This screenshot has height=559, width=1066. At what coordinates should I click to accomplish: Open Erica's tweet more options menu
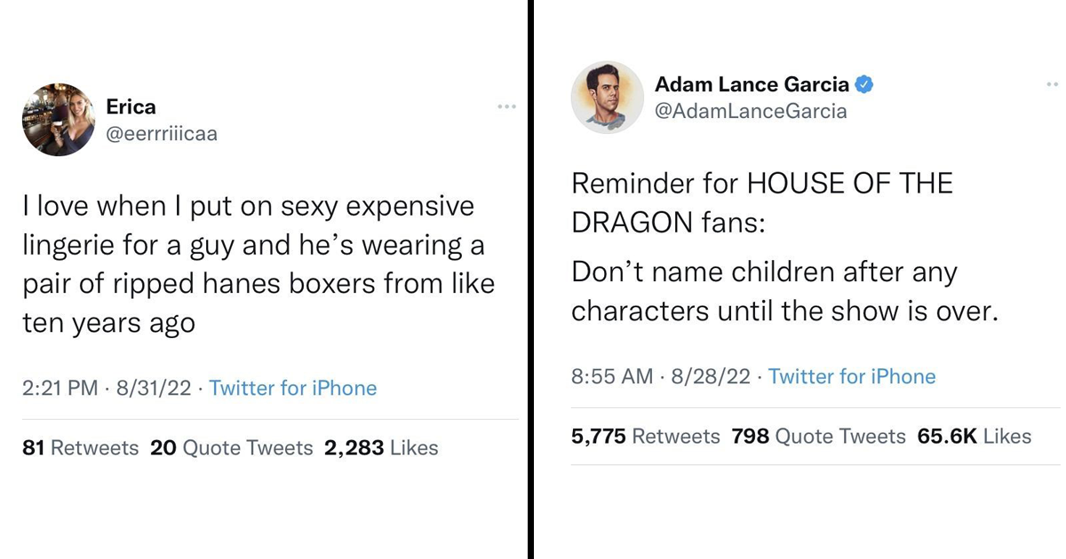[x=506, y=107]
